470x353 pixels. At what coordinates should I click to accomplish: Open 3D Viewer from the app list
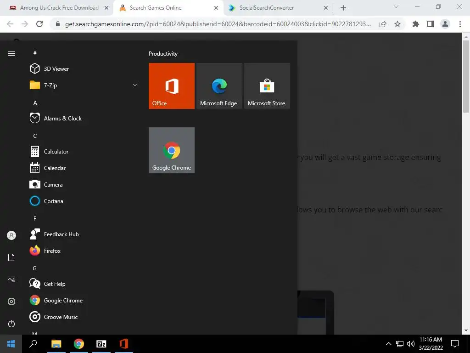click(x=84, y=69)
